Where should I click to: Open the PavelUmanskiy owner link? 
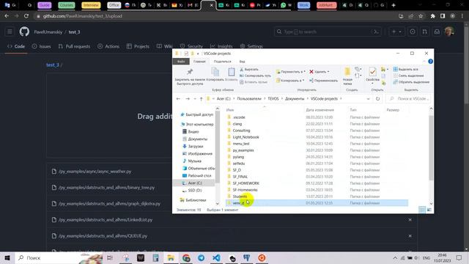click(48, 32)
